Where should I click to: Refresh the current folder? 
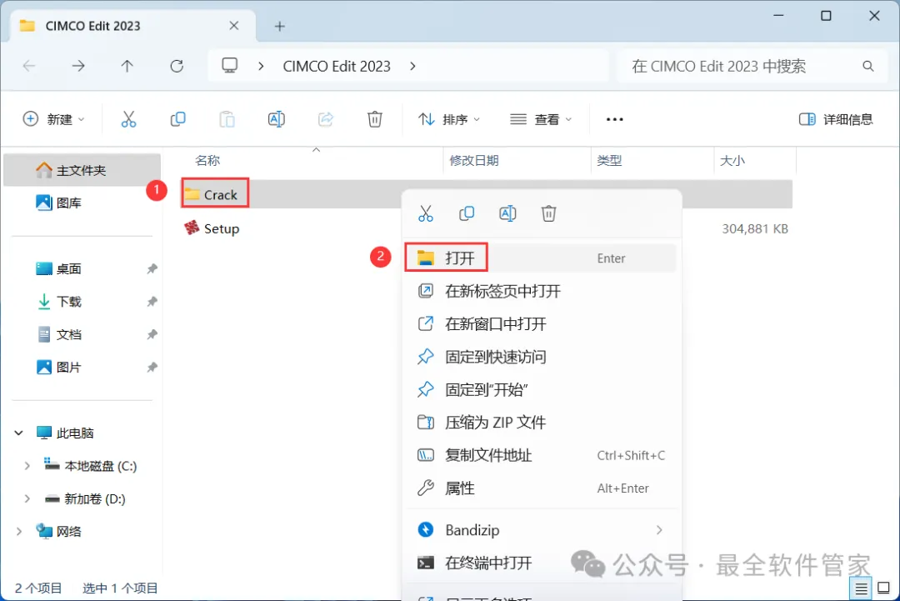(177, 66)
